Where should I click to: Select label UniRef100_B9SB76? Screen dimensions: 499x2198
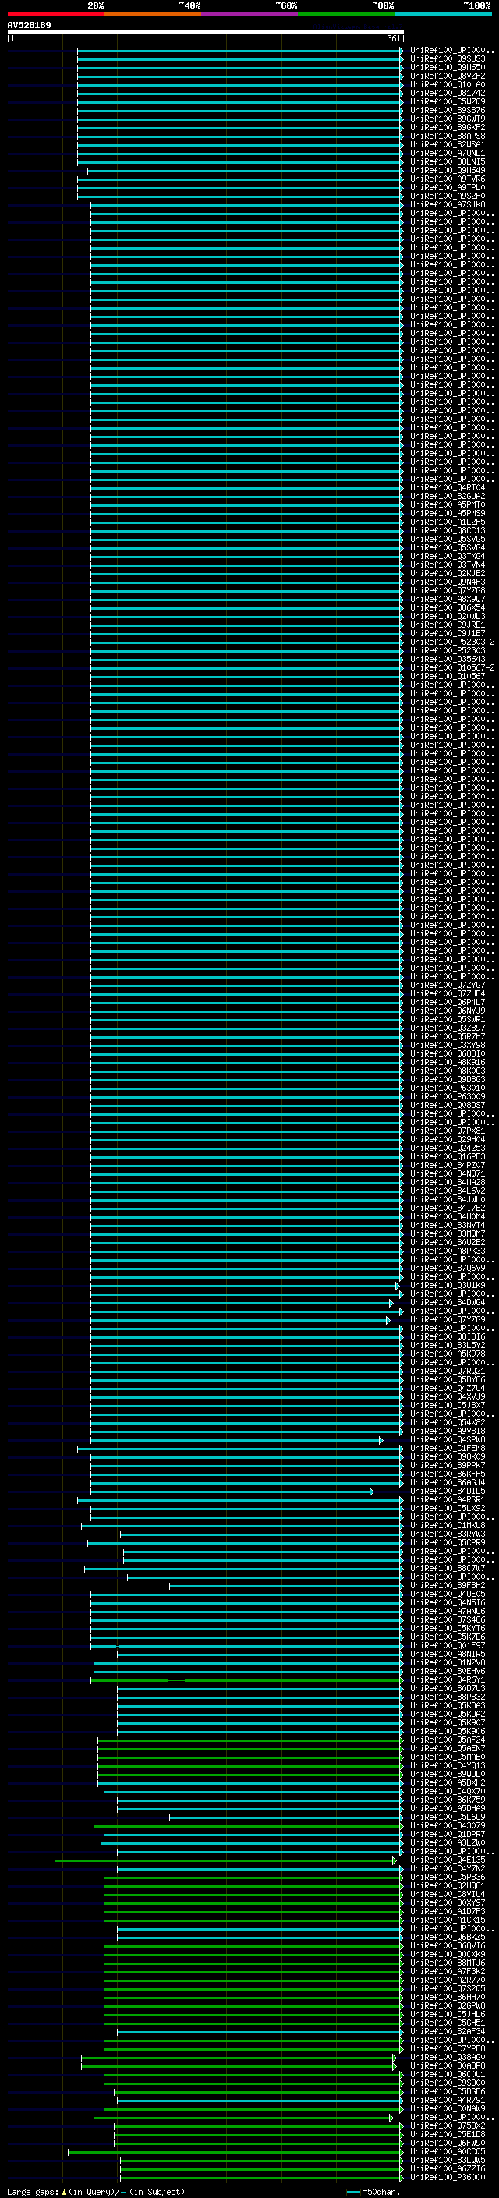point(448,110)
